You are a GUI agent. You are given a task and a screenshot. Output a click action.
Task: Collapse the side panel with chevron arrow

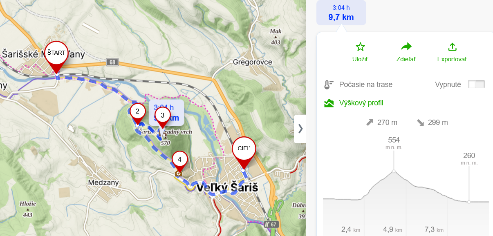300,129
